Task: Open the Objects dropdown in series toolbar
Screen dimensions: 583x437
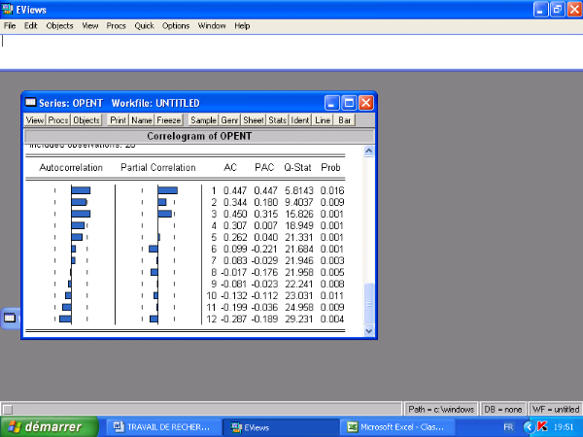Action: (86, 119)
